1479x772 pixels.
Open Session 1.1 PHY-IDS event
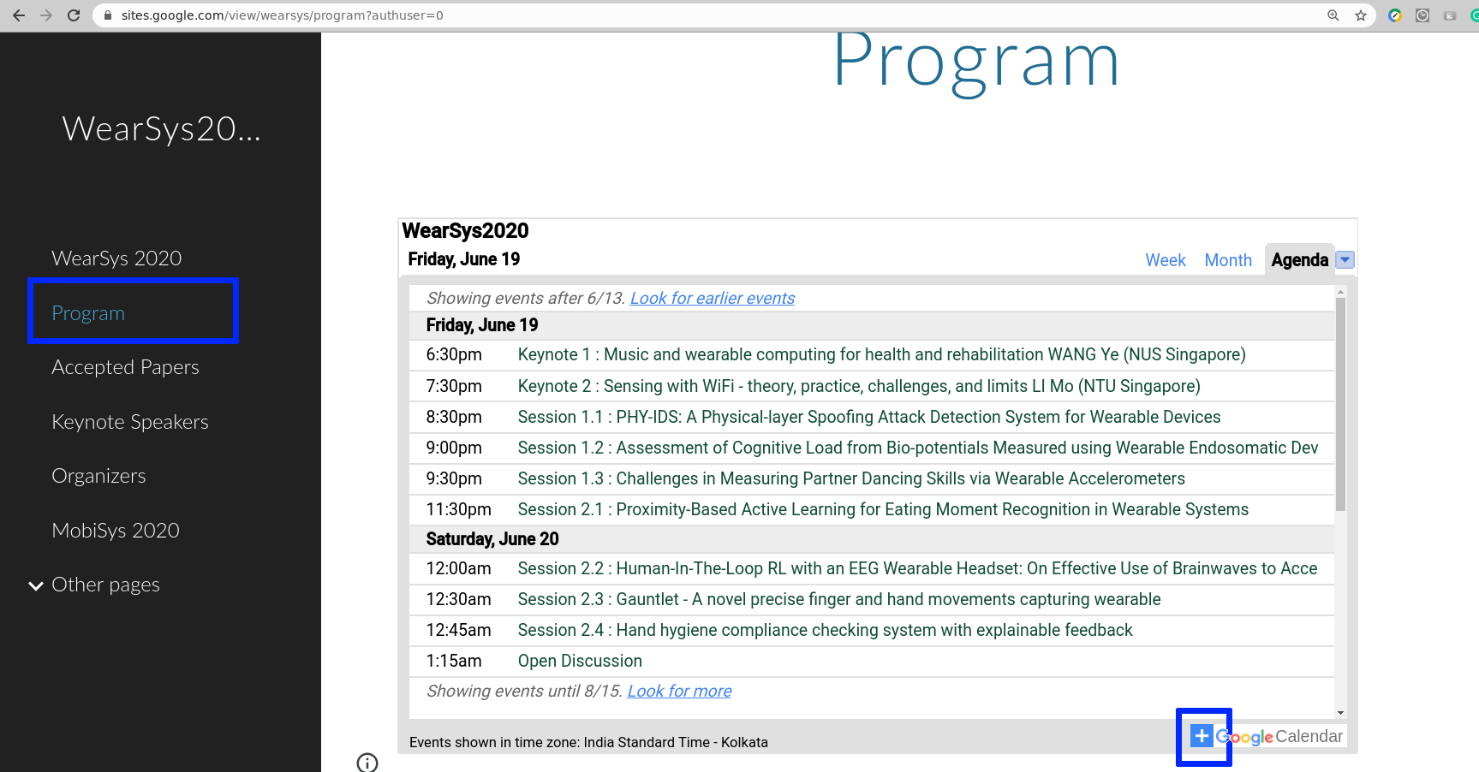click(x=869, y=417)
